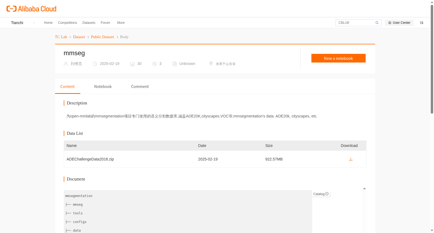Click the New a notebook button

339,58
